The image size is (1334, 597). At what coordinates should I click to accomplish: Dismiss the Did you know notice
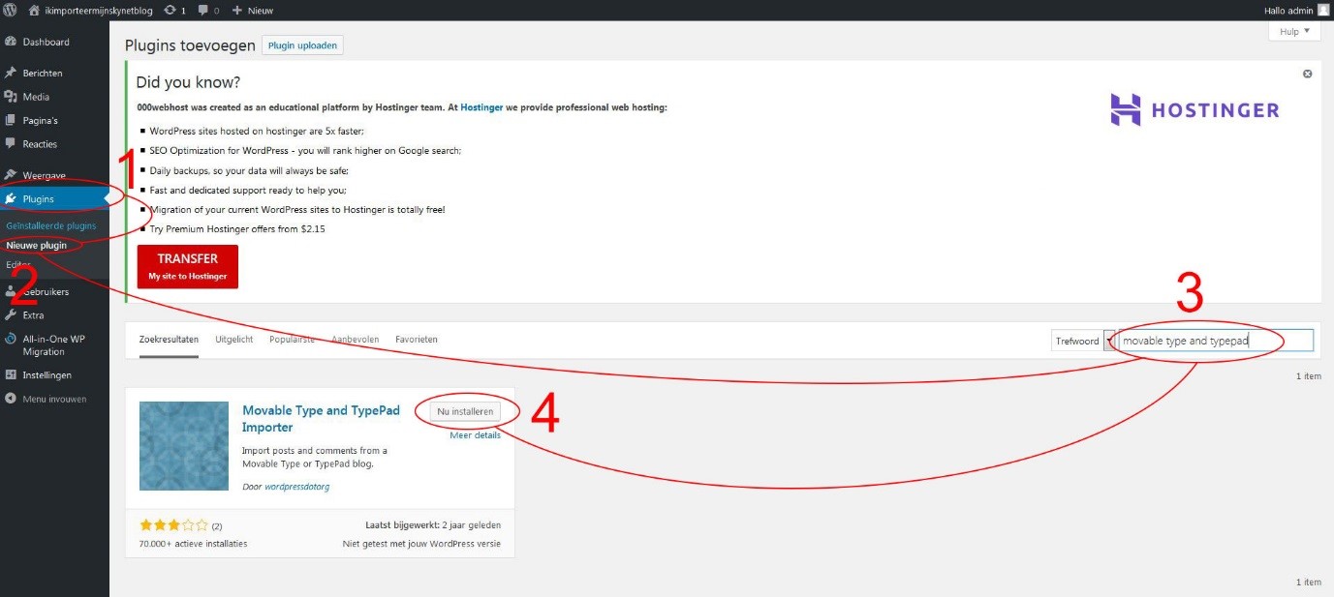click(1307, 74)
